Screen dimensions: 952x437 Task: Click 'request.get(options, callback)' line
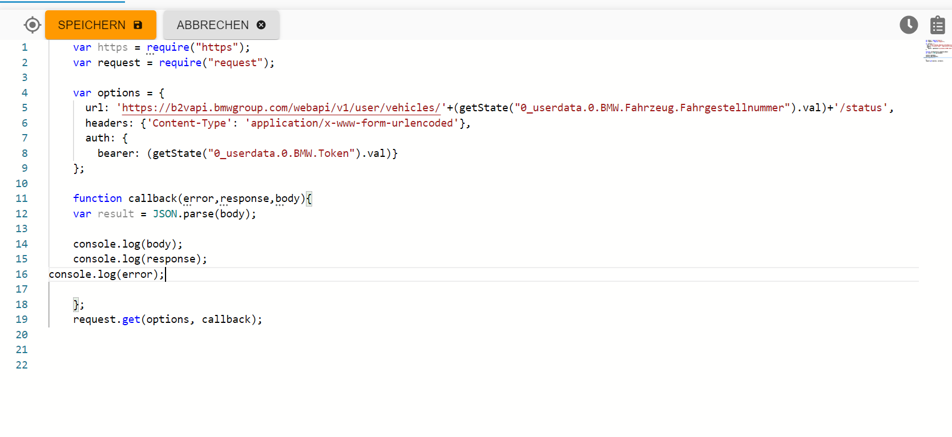167,319
